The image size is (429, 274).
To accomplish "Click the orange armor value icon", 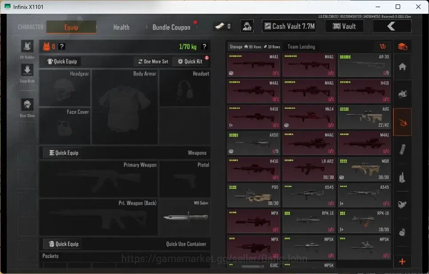I will tap(47, 47).
